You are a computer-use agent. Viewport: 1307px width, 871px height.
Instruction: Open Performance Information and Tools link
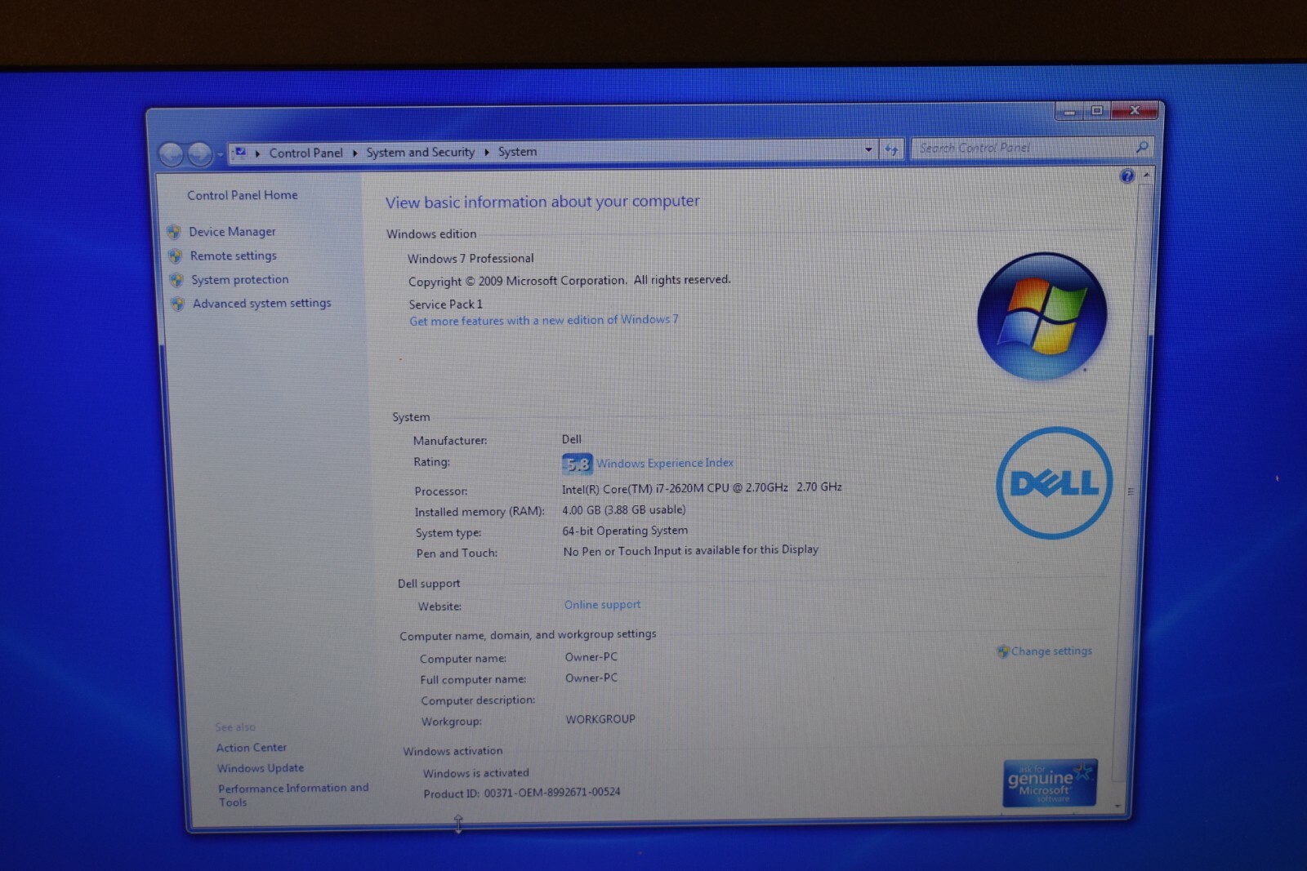[x=292, y=795]
